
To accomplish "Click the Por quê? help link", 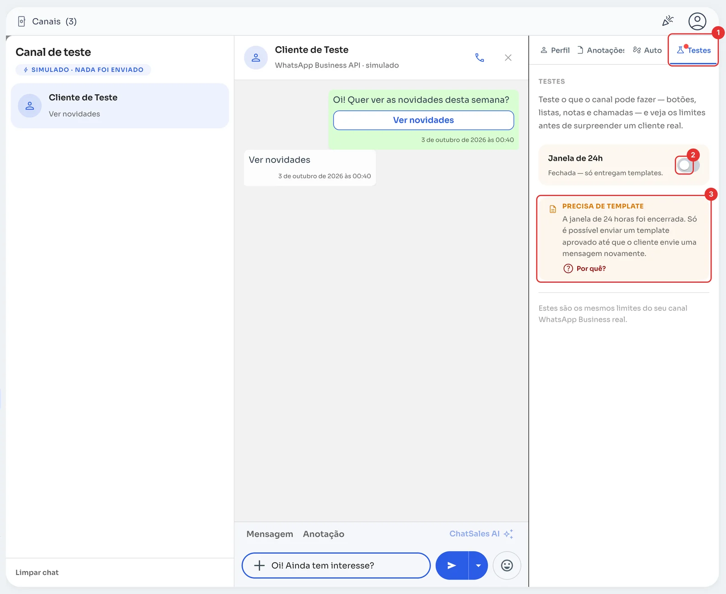I will (584, 268).
